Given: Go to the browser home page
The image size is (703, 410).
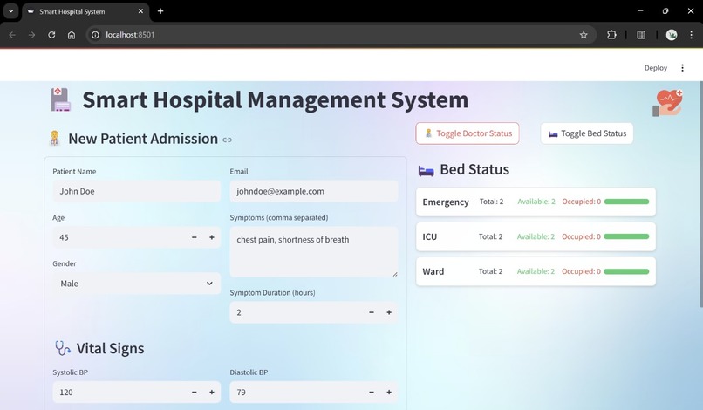Looking at the screenshot, I should [x=72, y=35].
